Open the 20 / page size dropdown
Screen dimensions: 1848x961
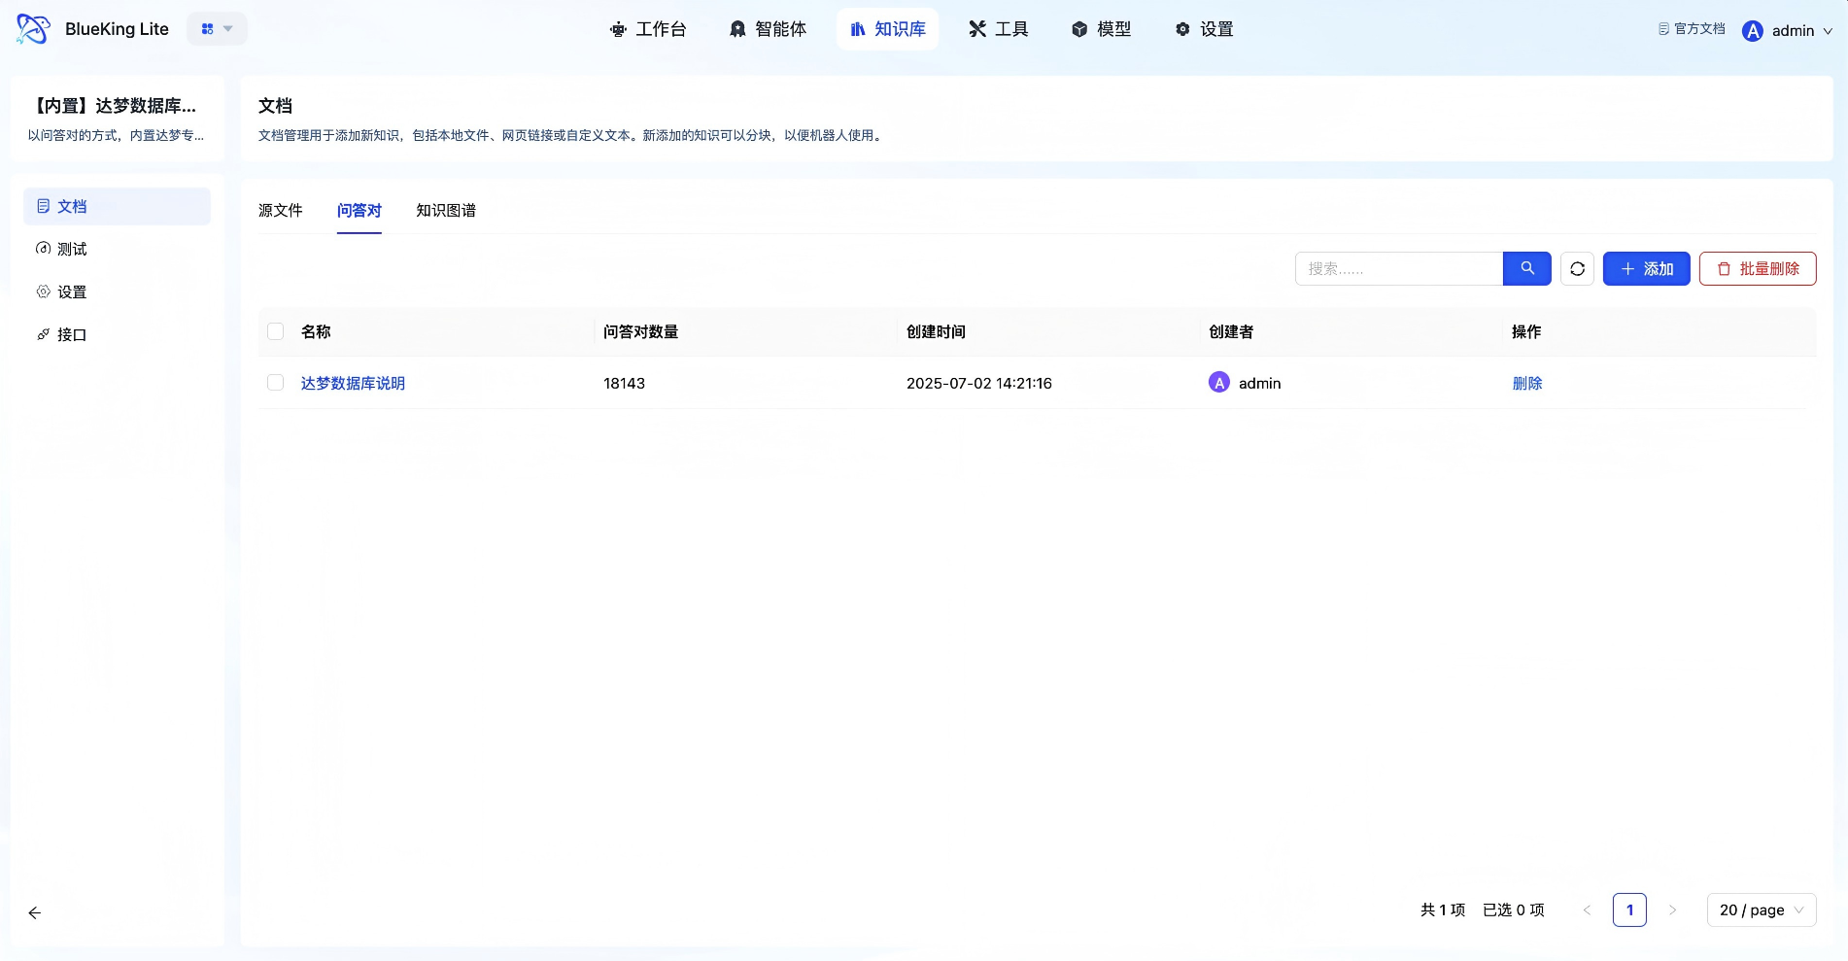(x=1762, y=910)
